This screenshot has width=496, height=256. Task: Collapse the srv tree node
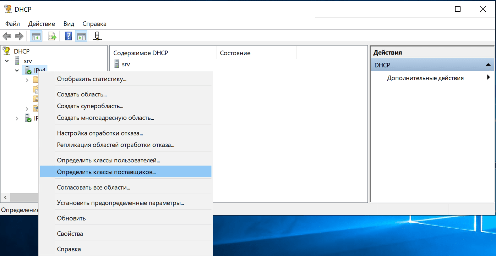(x=7, y=61)
